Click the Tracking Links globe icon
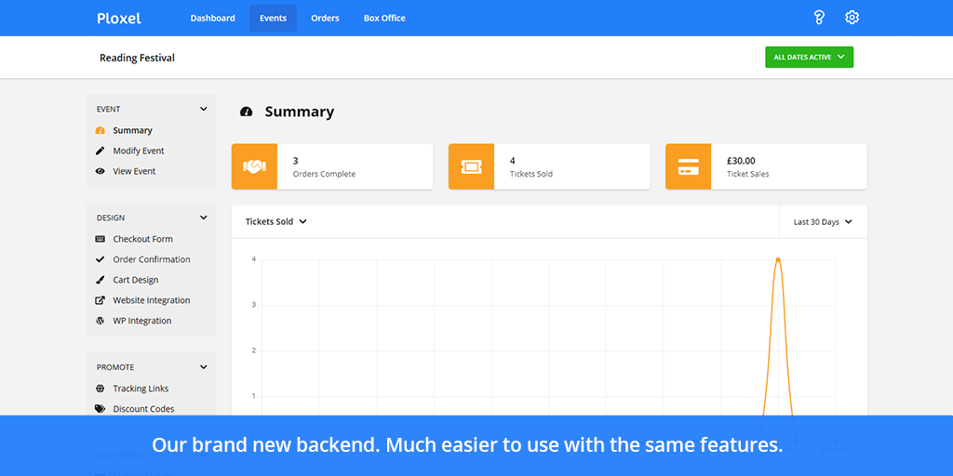Screen dimensions: 953x476 coord(101,389)
